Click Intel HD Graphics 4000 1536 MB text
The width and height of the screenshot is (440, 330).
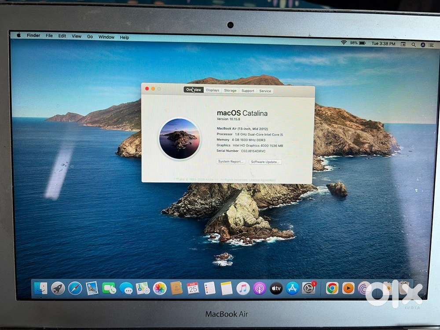pyautogui.click(x=257, y=146)
